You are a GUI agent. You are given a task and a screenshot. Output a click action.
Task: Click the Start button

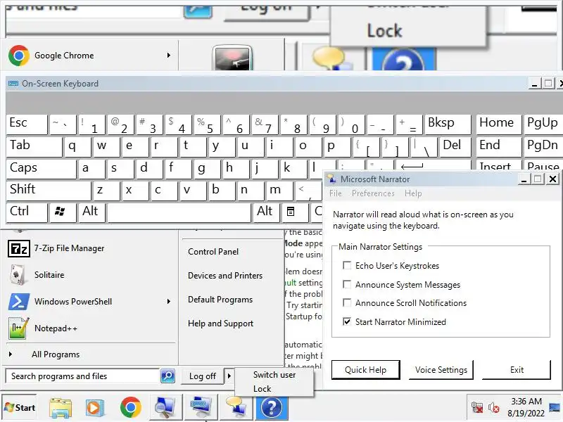tap(20, 408)
